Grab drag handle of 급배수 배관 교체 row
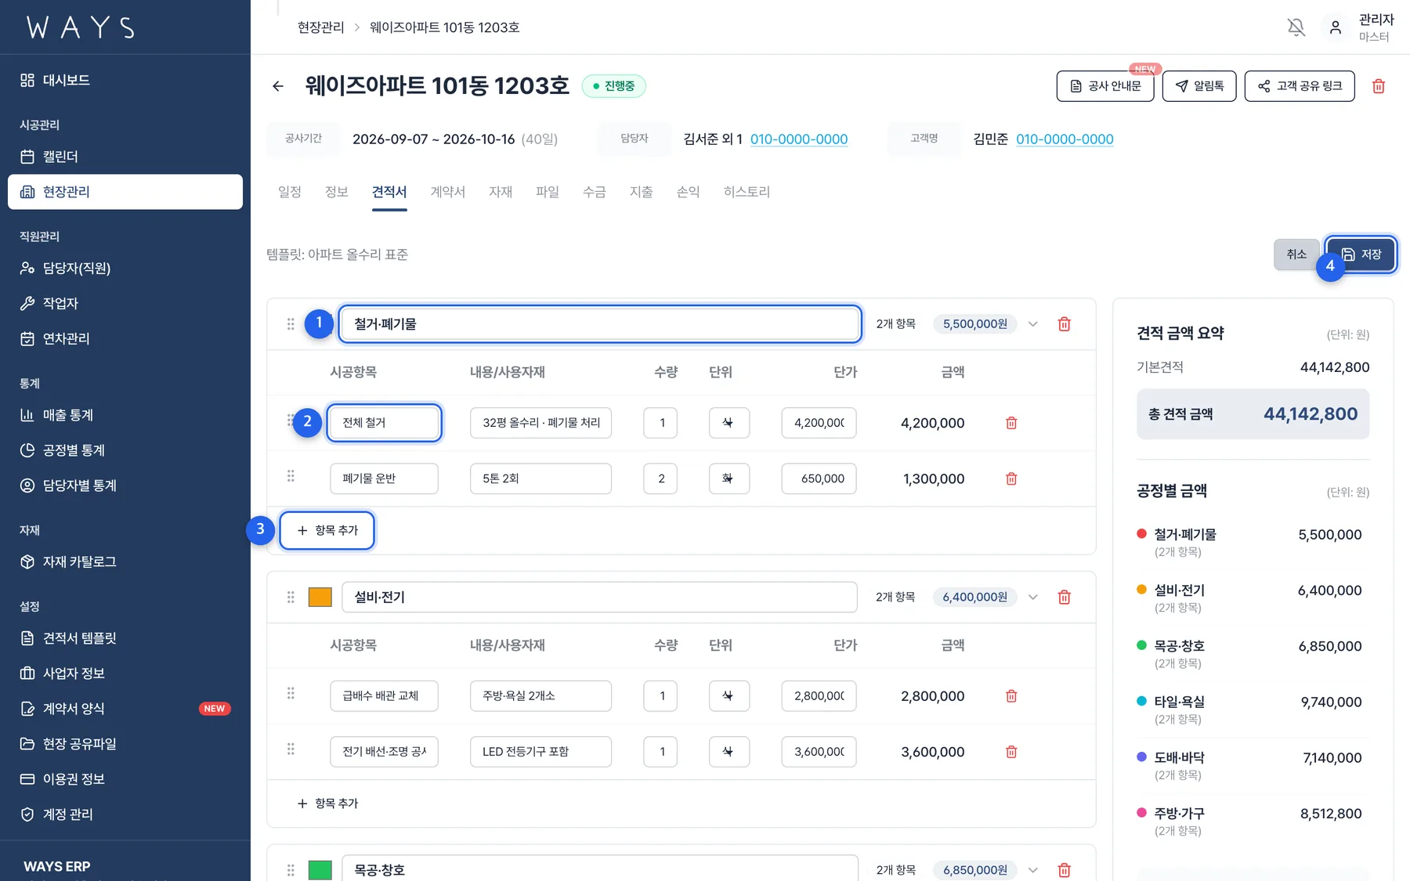Viewport: 1410px width, 881px height. [x=291, y=694]
